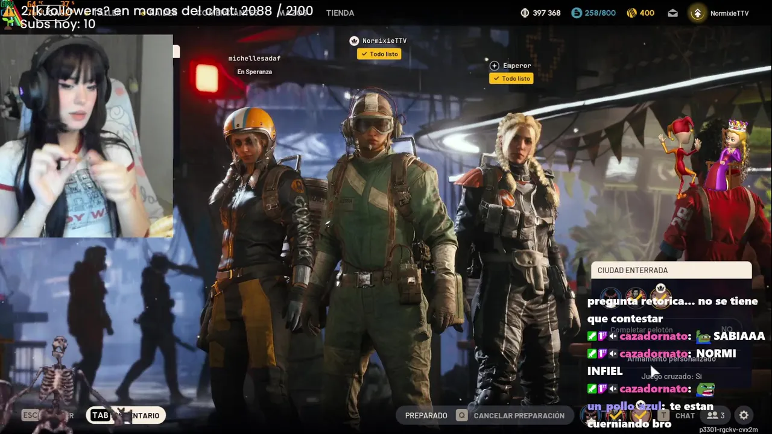Screen dimensions: 772x434
Task: Click NormixieTTV's Todo listo ready badge
Action: 379,54
